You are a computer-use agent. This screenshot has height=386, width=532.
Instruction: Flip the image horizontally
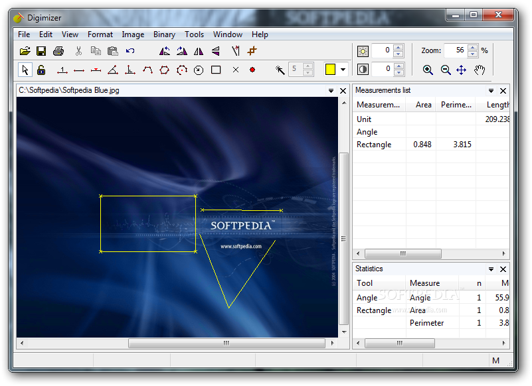coord(199,51)
